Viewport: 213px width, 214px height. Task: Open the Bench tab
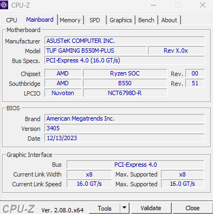click(x=146, y=20)
